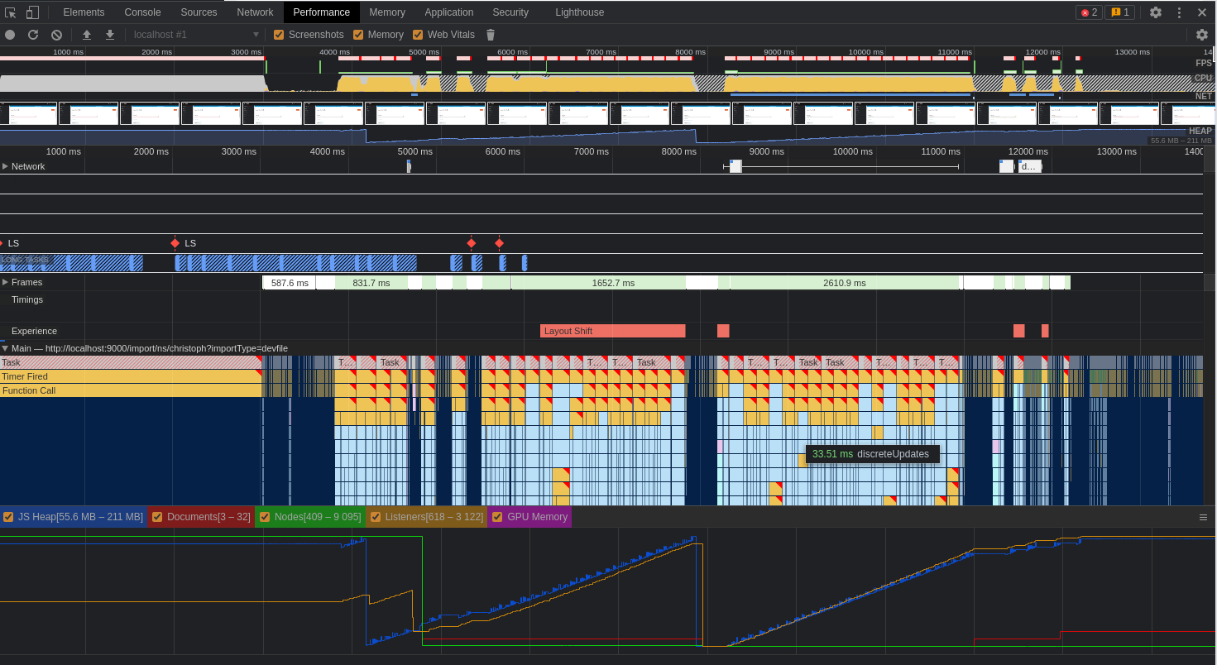Click the "55.6 MB – 211 MB" heap range label
Image resolution: width=1217 pixels, height=665 pixels.
tap(1181, 141)
